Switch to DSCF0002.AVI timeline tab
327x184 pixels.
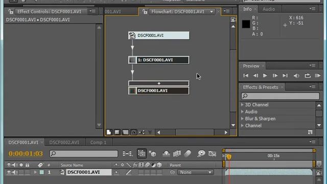(x=64, y=143)
